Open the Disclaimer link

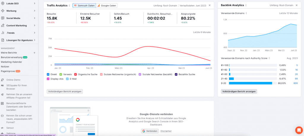(166, 131)
